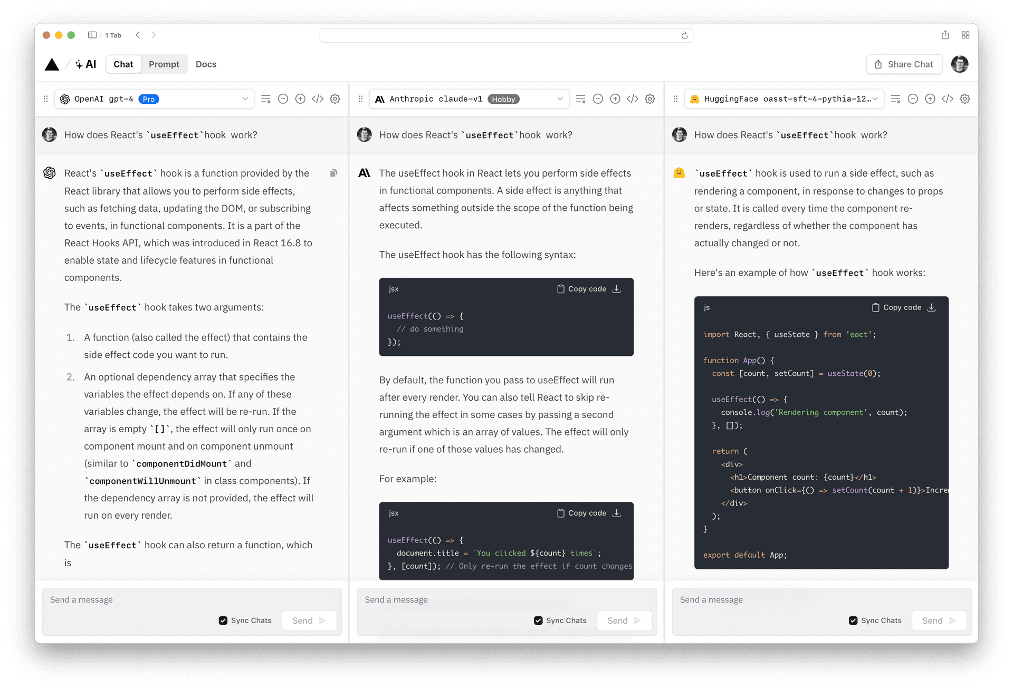Clear the GPT-4 chat history

pos(265,99)
